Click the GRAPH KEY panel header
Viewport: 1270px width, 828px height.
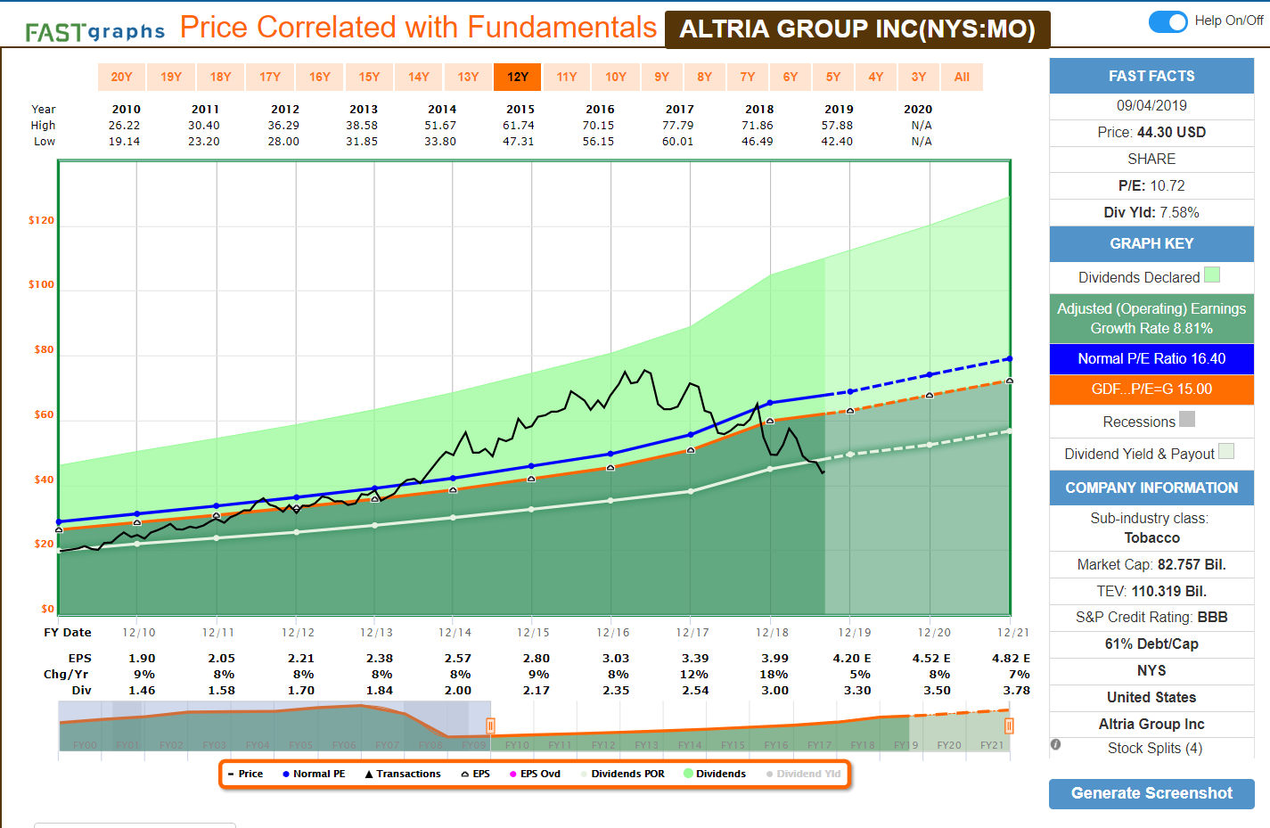pyautogui.click(x=1151, y=243)
